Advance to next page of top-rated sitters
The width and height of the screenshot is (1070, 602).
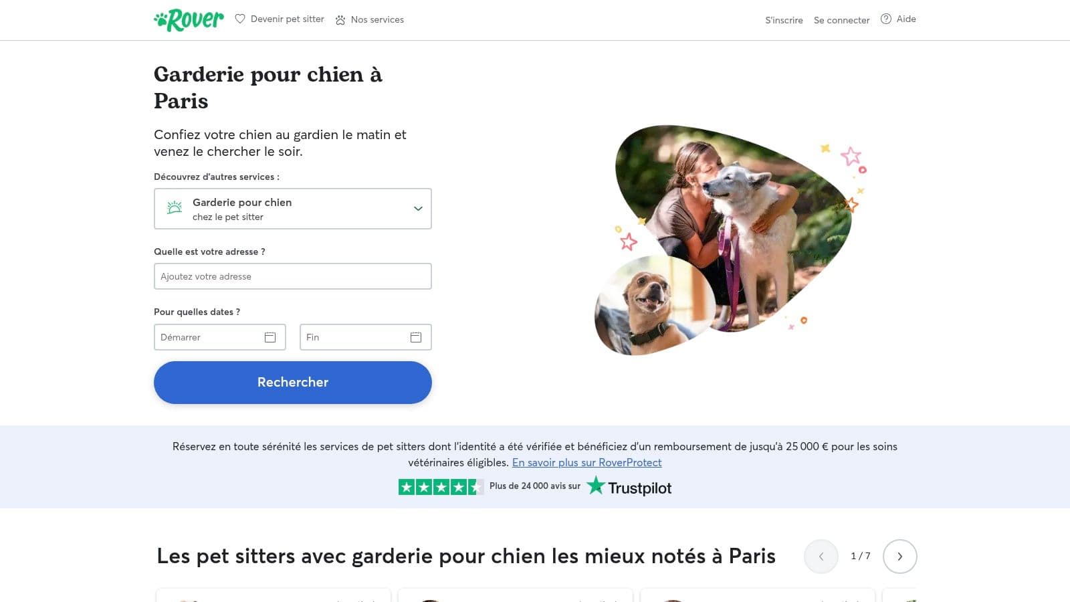click(x=899, y=556)
